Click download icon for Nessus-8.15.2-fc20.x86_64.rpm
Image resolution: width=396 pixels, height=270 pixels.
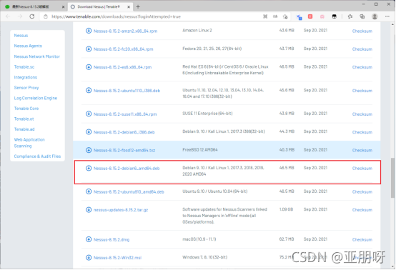[x=89, y=49]
